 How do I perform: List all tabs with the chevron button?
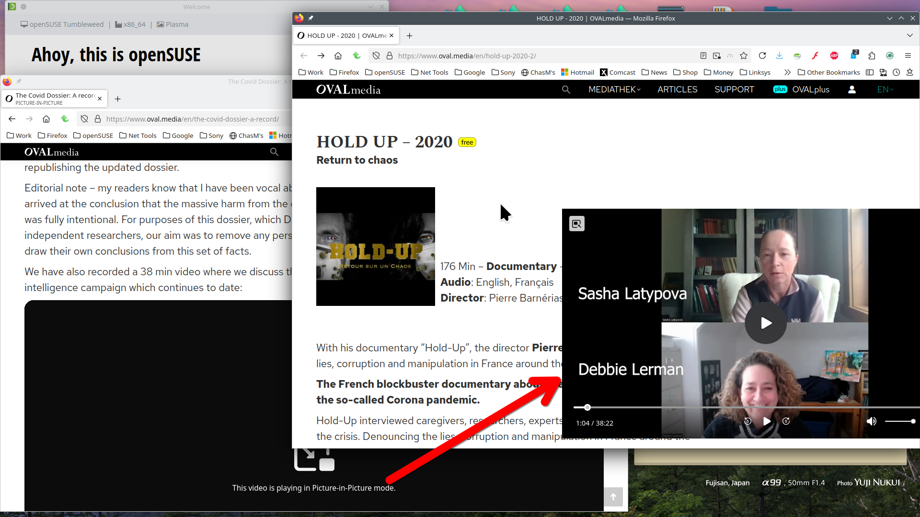(909, 35)
